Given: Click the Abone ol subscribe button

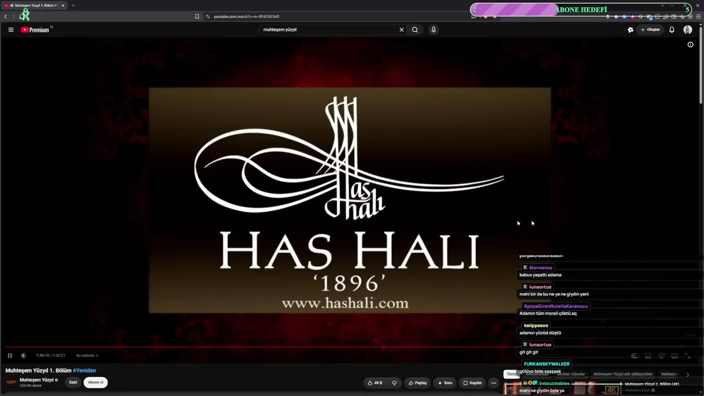Looking at the screenshot, I should pos(96,382).
